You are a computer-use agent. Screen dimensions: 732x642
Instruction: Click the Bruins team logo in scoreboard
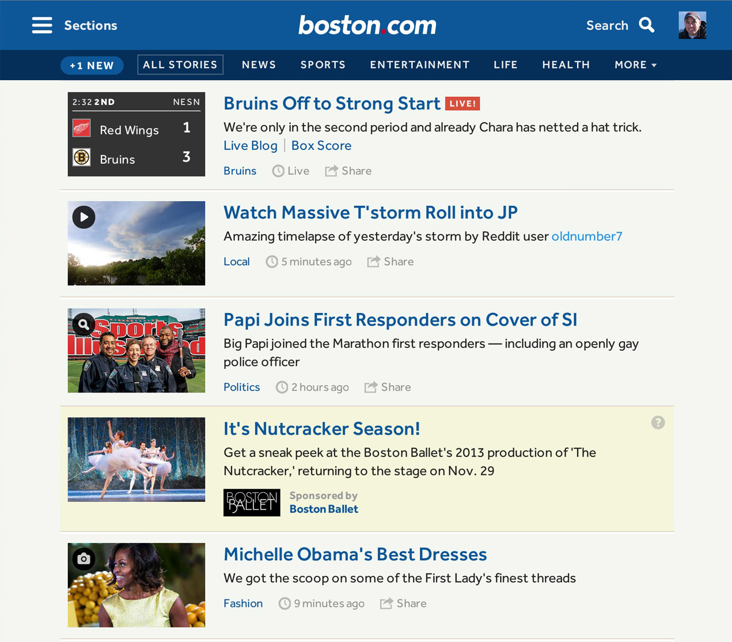(82, 157)
